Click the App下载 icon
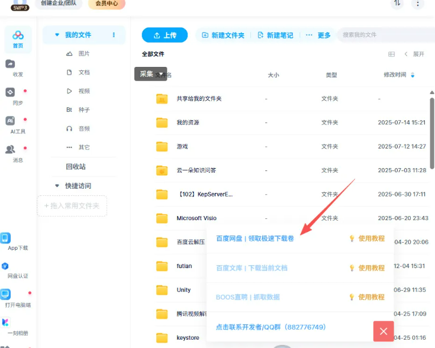Viewport: 435px width, 348px height. [x=6, y=239]
